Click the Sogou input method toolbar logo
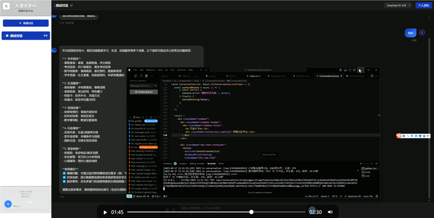This screenshot has height=218, width=434. click(x=399, y=136)
